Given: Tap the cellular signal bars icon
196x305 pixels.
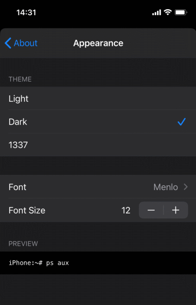Looking at the screenshot, I should [x=156, y=13].
